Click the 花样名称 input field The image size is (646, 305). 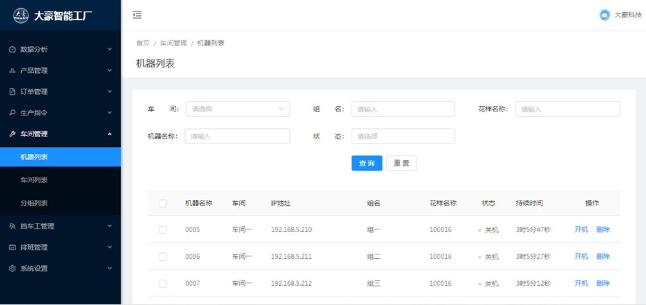click(568, 109)
